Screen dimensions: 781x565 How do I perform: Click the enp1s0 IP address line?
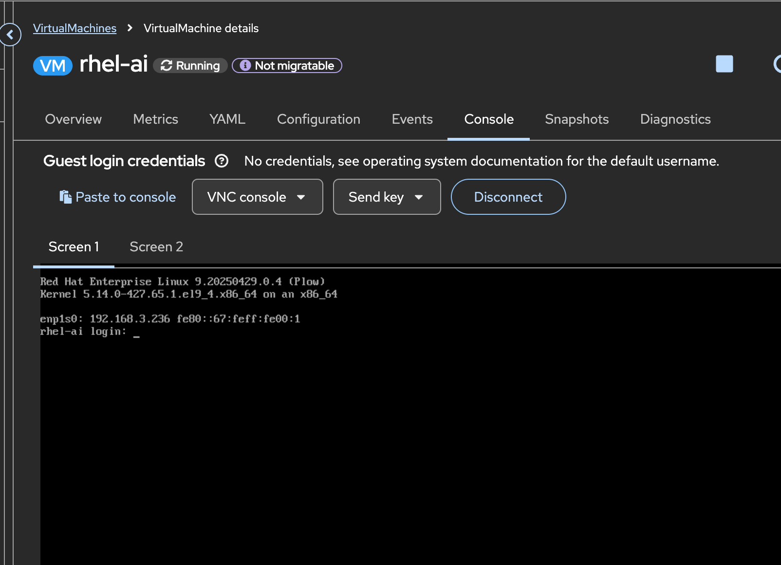170,319
